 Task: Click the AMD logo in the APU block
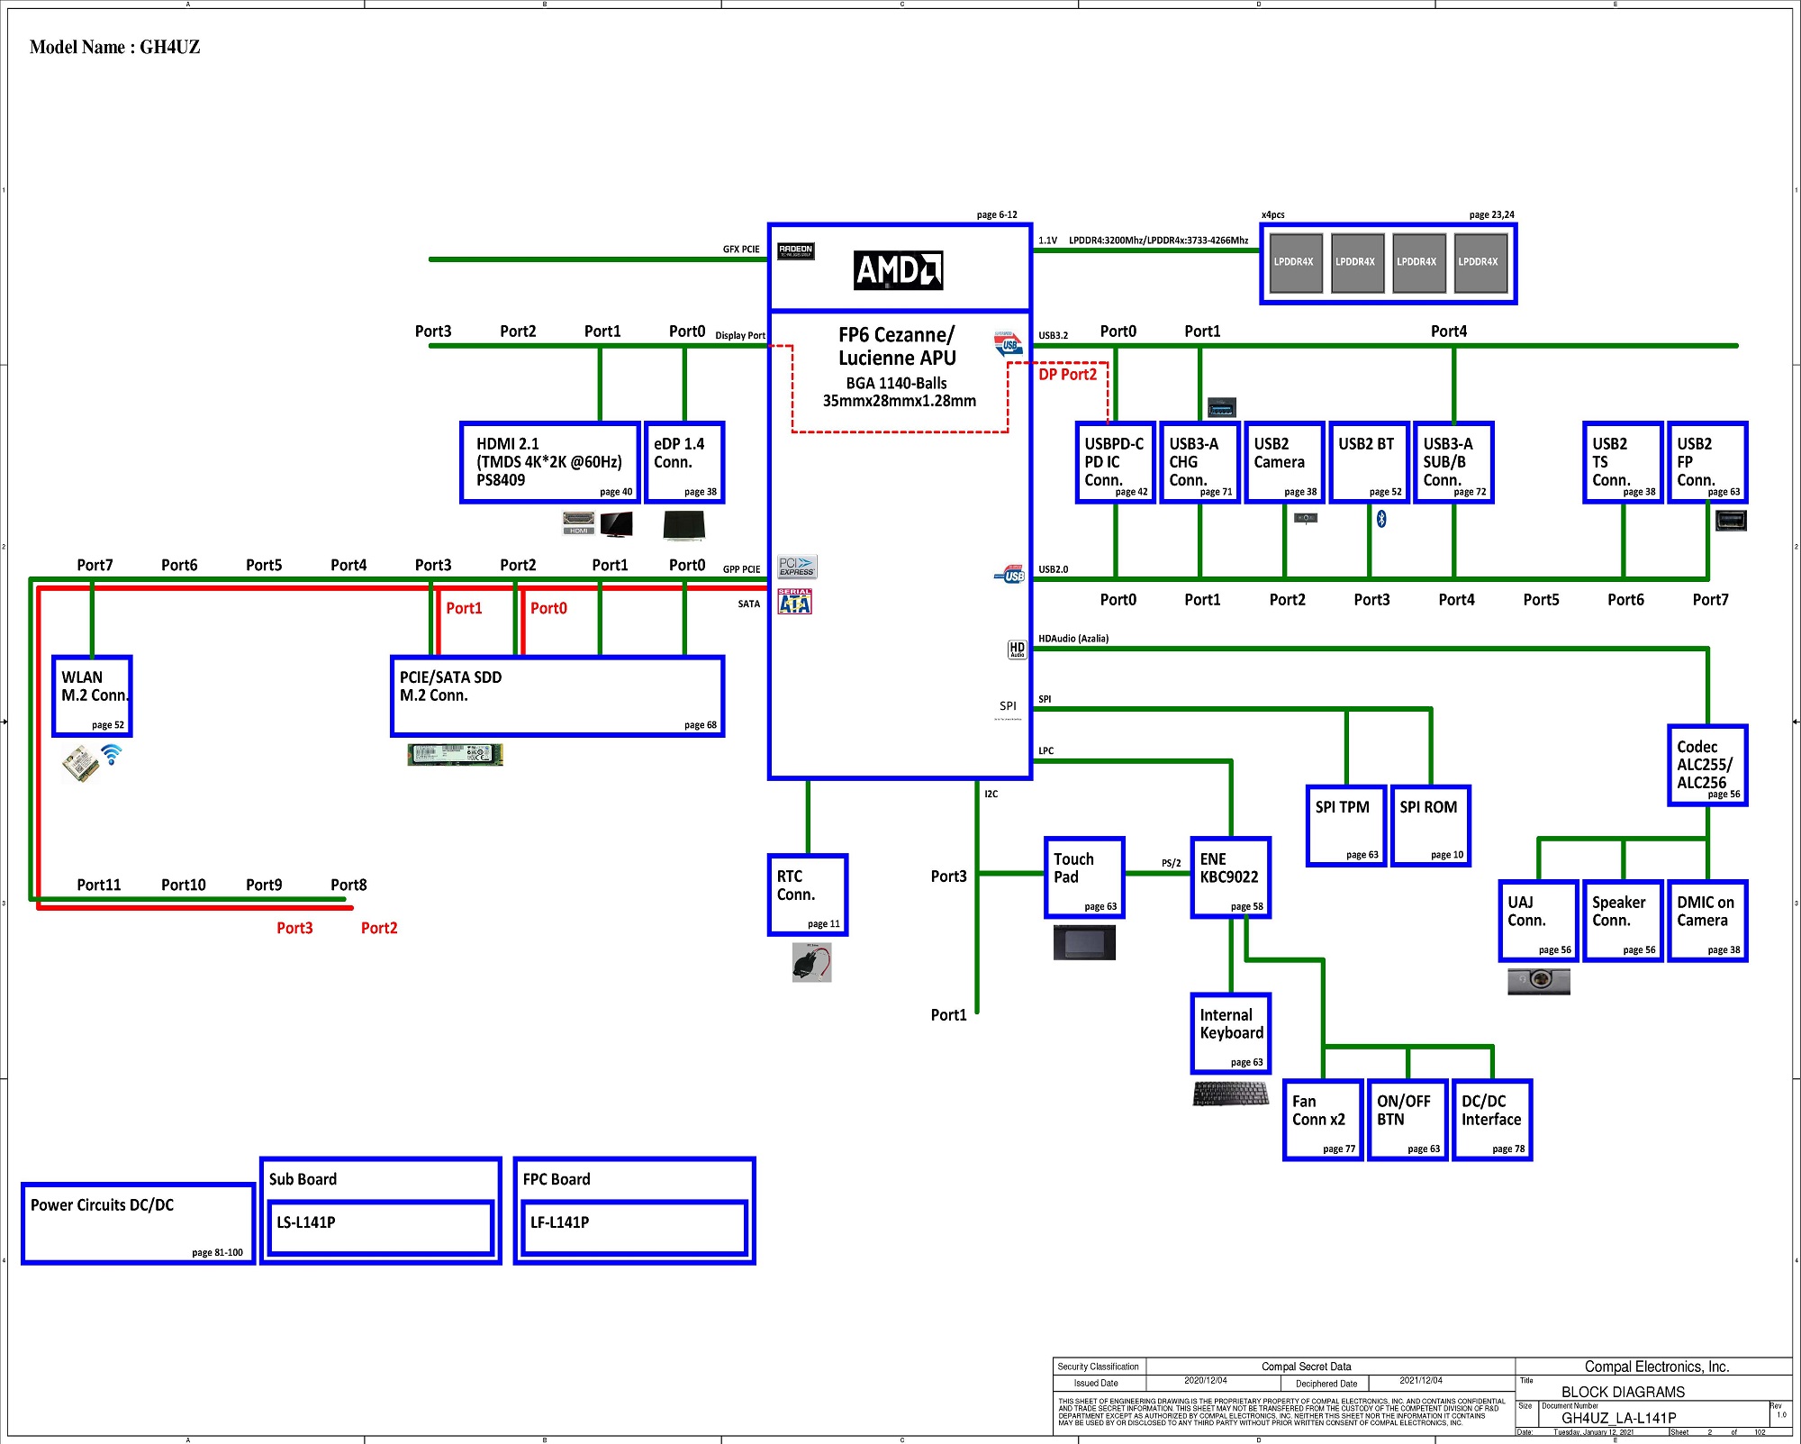pos(898,270)
